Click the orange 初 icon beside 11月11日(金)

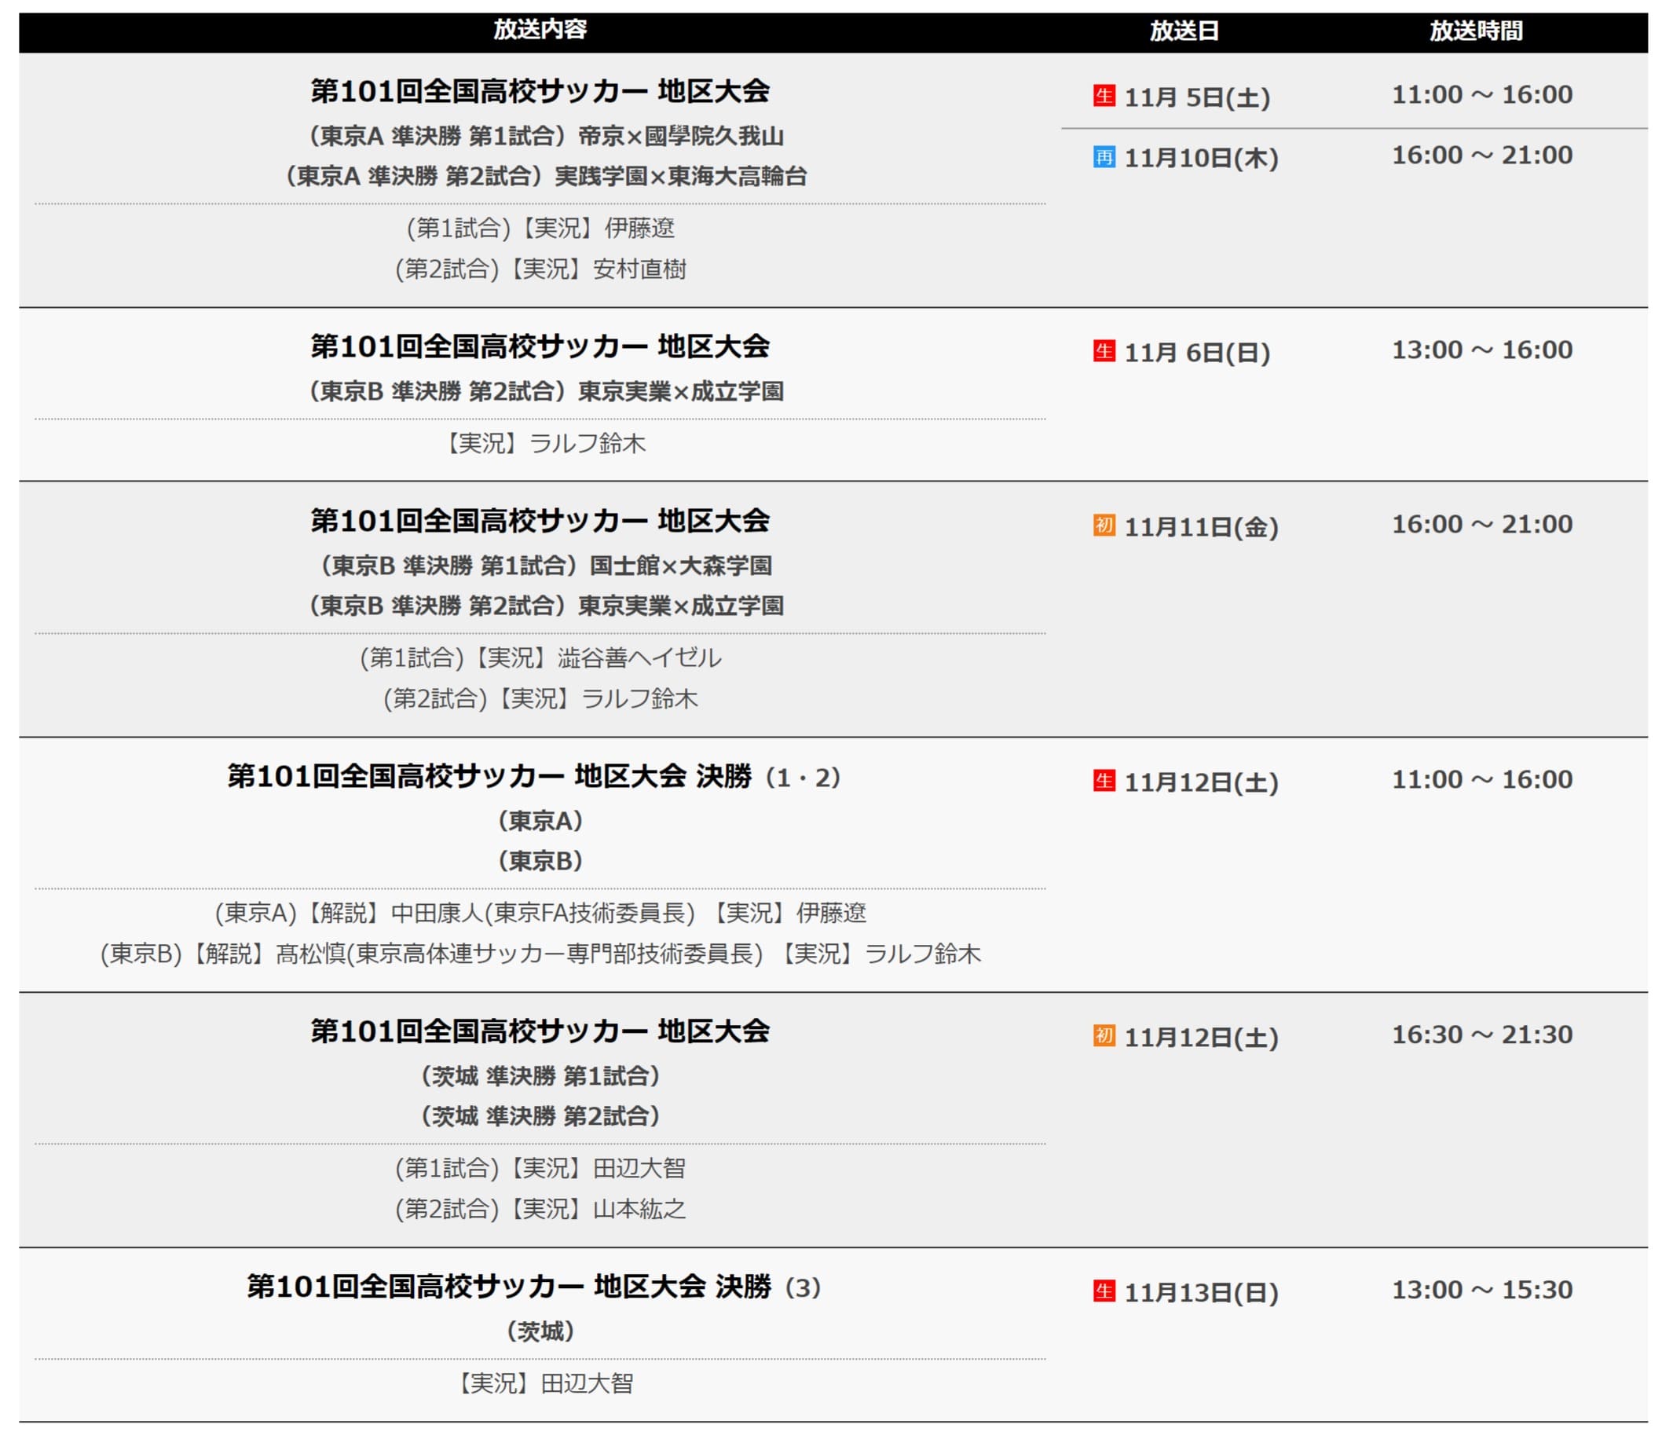click(1104, 525)
